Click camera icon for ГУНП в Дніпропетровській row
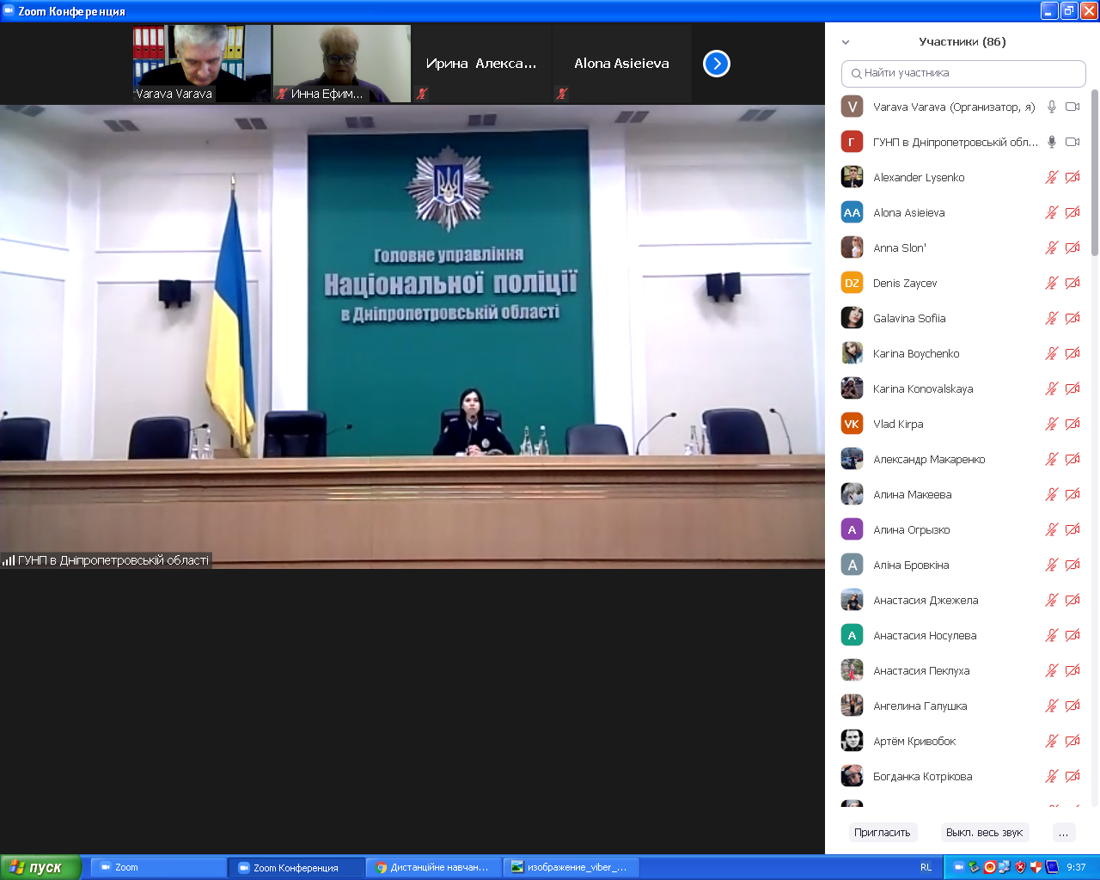This screenshot has width=1100, height=880. (x=1072, y=142)
